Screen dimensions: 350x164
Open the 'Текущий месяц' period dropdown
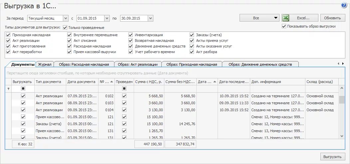point(66,18)
